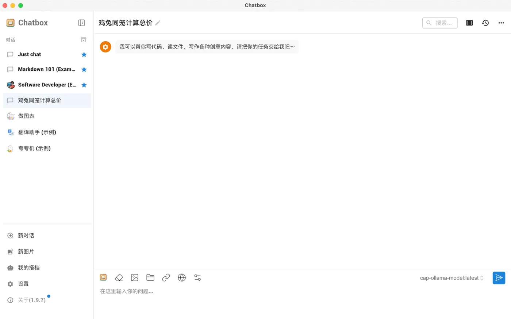This screenshot has width=511, height=319.
Task: Open the Just chat conversation
Action: pyautogui.click(x=47, y=54)
